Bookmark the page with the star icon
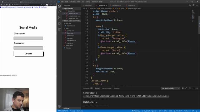 [x=44, y=5]
